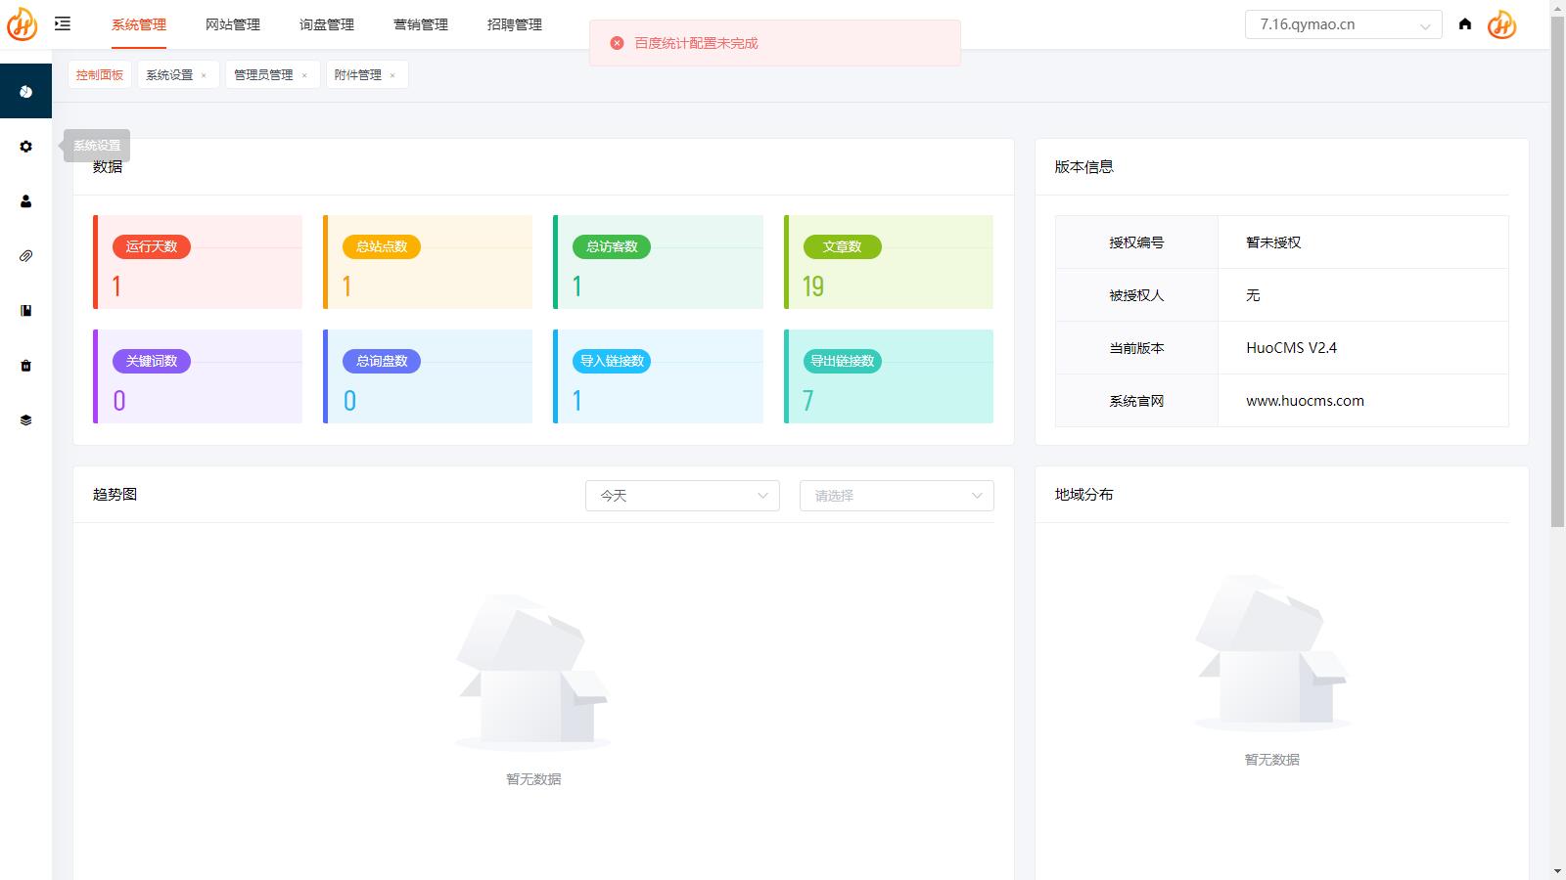
Task: Open the 7.16.qymao.cn site selector dropdown
Action: [1343, 24]
